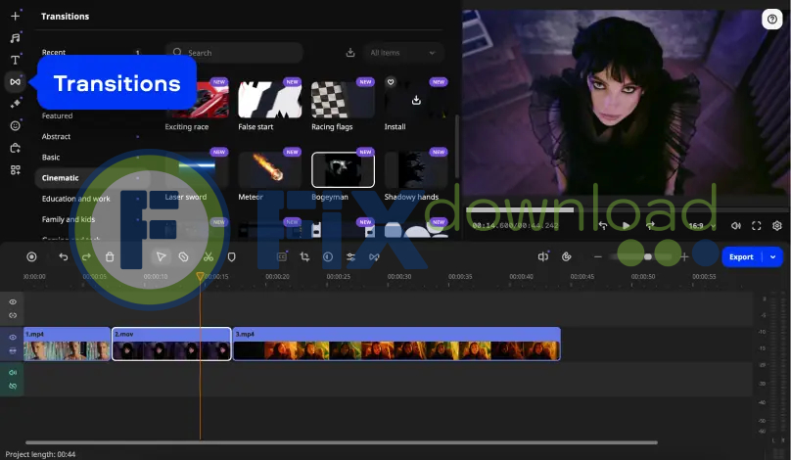The height and width of the screenshot is (460, 791).
Task: Open the Stickers smiley panel
Action: [15, 125]
